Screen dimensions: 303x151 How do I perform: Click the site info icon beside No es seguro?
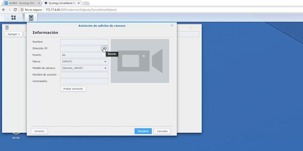(22, 10)
